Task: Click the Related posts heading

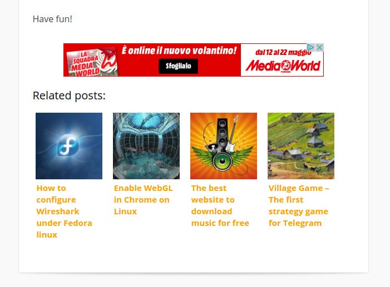Action: pos(69,95)
